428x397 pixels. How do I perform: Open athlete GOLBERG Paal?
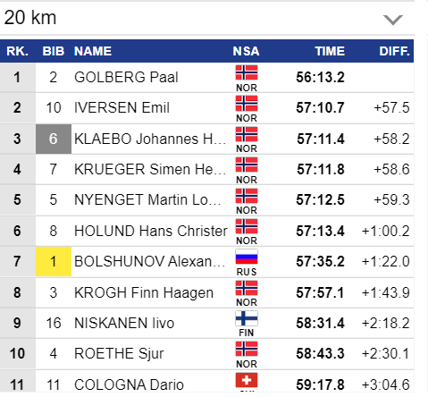126,78
